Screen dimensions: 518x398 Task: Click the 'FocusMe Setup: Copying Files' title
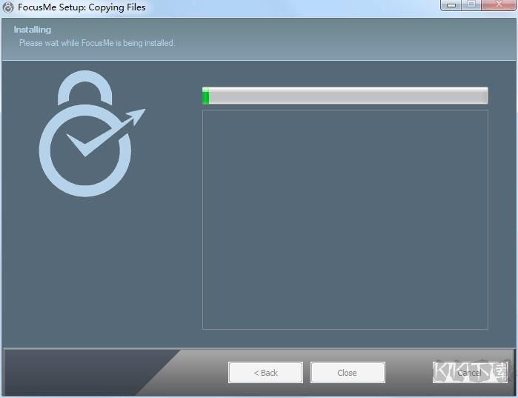pos(82,7)
